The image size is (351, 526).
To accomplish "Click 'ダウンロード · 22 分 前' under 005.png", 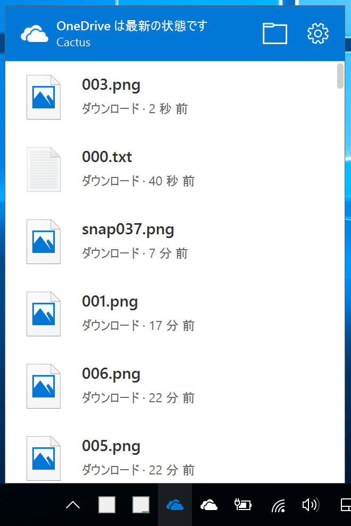I will click(138, 470).
